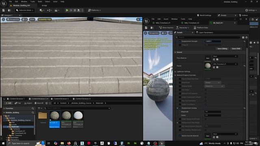Click Browse to asset icon in material editor toolbar

tap(152, 28)
